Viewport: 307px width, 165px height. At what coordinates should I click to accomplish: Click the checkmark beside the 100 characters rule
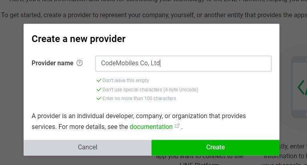click(x=99, y=98)
